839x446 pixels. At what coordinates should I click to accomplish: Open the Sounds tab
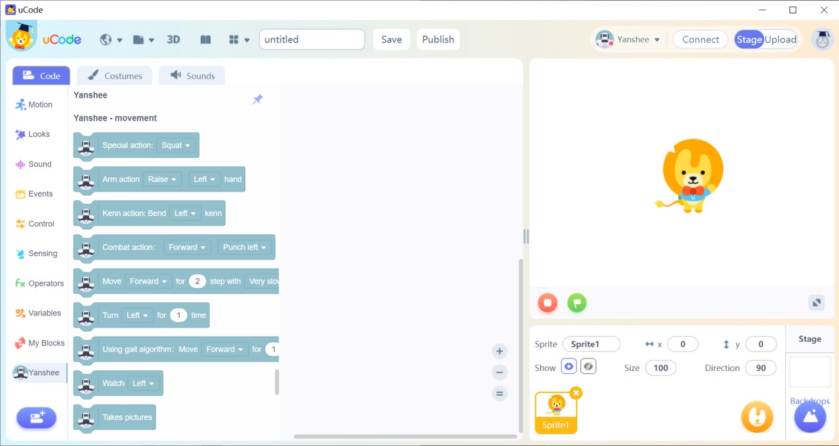pyautogui.click(x=192, y=76)
